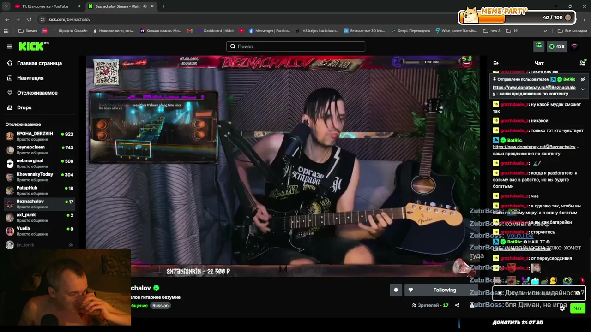Open the Vuella channel
This screenshot has width=591, height=332.
(39, 231)
